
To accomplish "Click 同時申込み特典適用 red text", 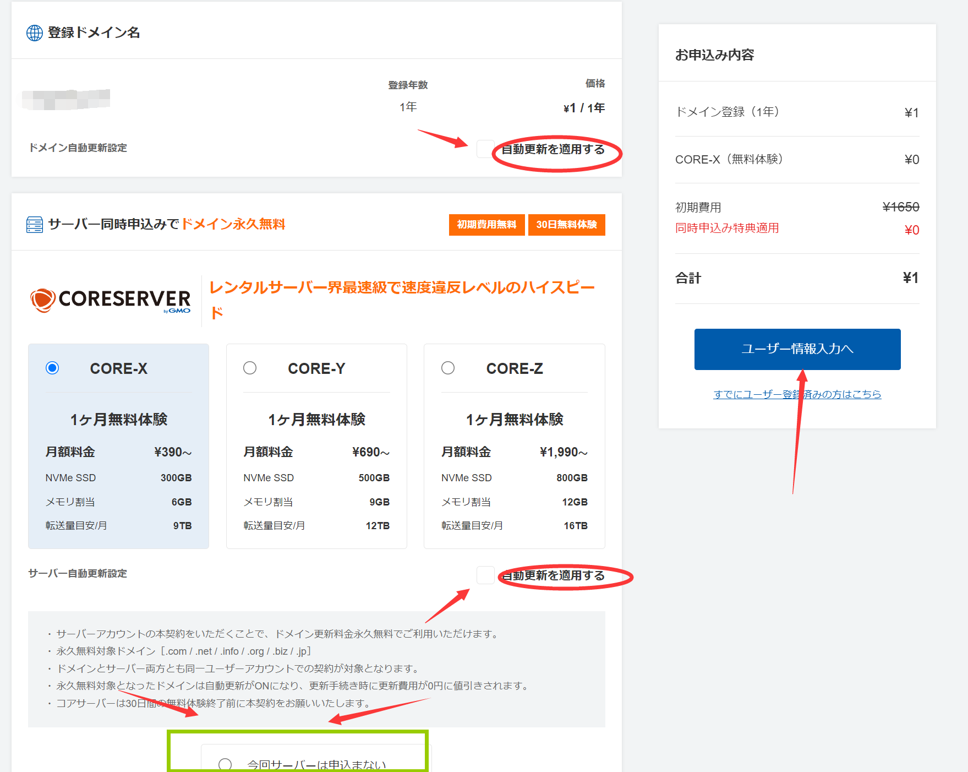I will click(726, 228).
